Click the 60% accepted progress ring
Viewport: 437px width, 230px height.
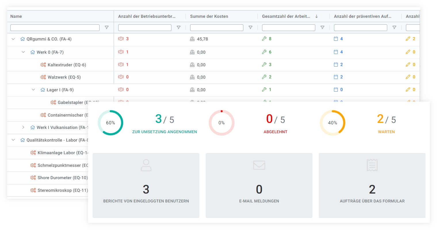110,123
